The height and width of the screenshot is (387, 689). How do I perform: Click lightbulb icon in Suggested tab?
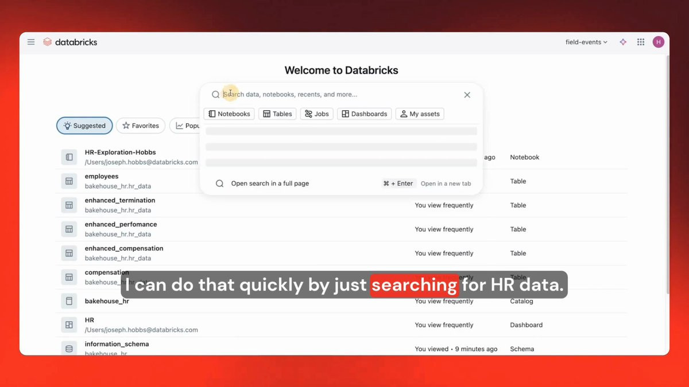tap(67, 126)
